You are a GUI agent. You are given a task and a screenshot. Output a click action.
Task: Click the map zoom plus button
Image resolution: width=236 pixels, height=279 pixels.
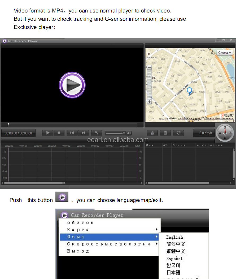point(149,102)
